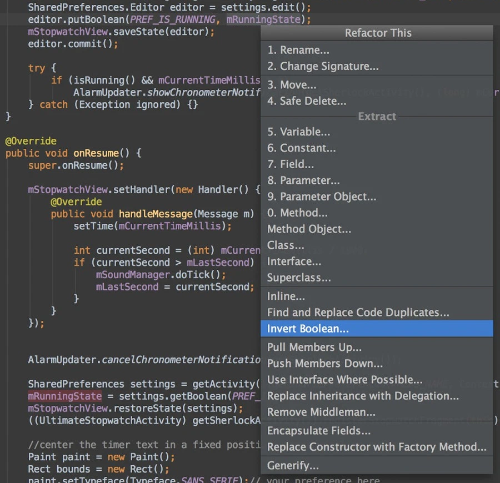Choose Extract Class... option
500x483 pixels.
point(377,245)
